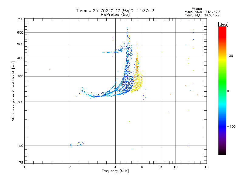
Task: Click the plot title 'Tromsø 20170220 12:36:00-12:37:43'
Action: coord(115,11)
